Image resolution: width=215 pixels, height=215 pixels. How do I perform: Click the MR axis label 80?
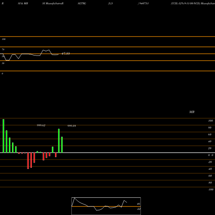pyautogui.click(x=210, y=128)
